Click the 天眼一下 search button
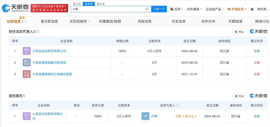This screenshot has height=127, width=270. (x=159, y=9)
